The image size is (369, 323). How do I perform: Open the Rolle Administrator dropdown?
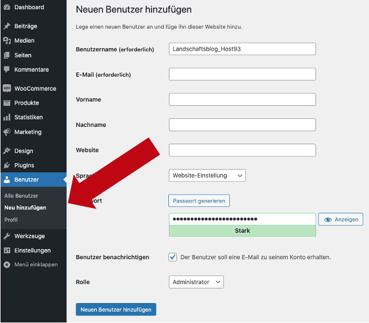196,282
